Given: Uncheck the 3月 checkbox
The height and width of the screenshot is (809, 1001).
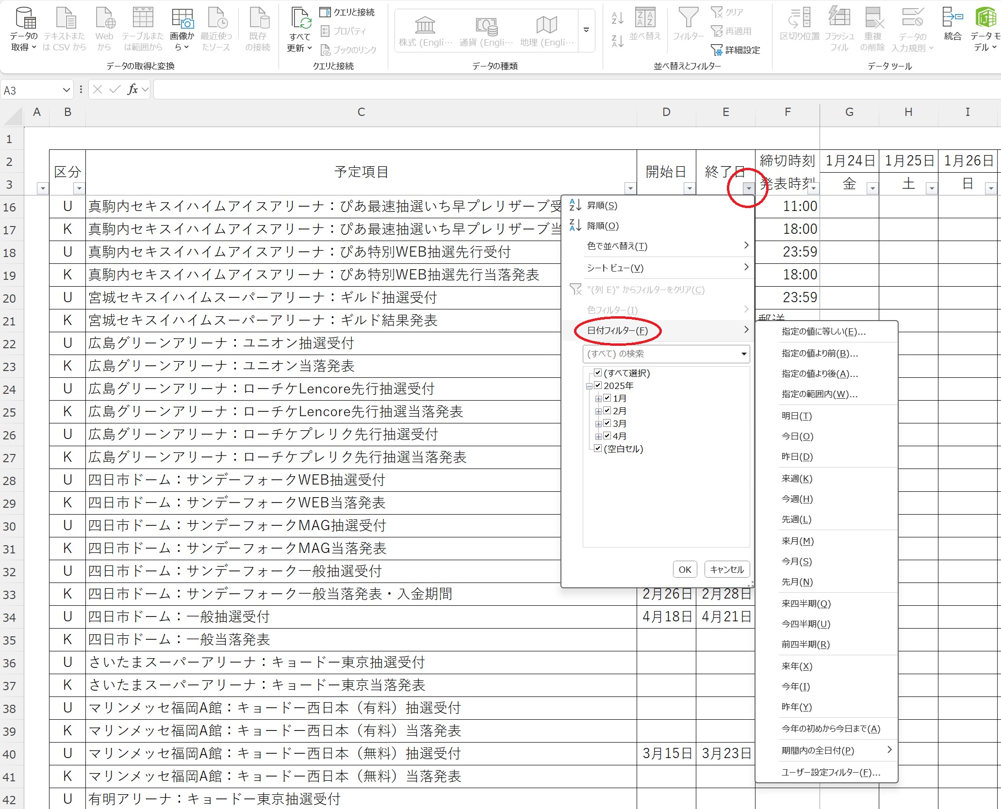Looking at the screenshot, I should (607, 423).
